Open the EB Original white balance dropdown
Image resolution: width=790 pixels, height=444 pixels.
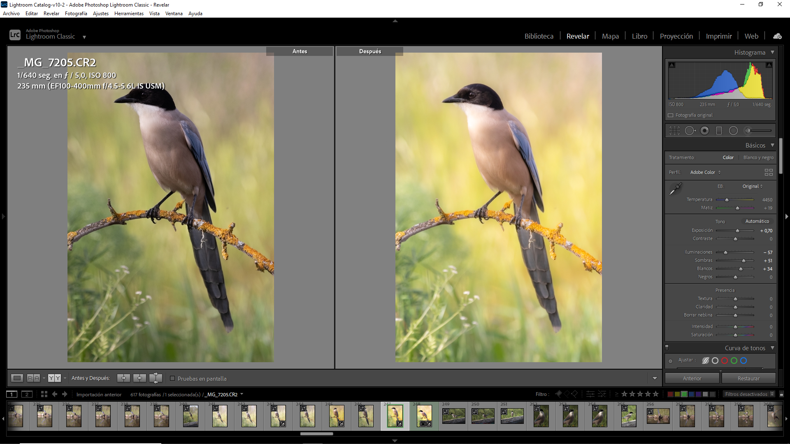tap(752, 186)
